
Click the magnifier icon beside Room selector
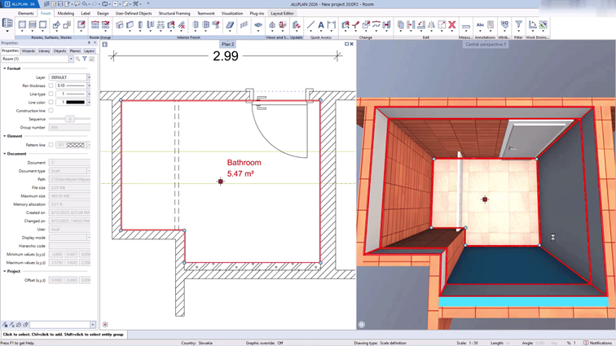[x=77, y=59]
